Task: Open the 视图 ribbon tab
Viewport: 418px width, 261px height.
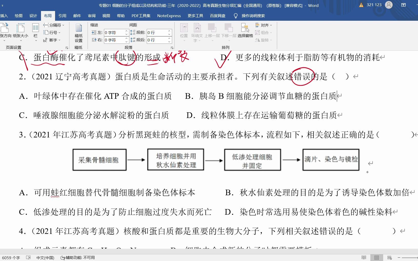Action: coord(106,16)
